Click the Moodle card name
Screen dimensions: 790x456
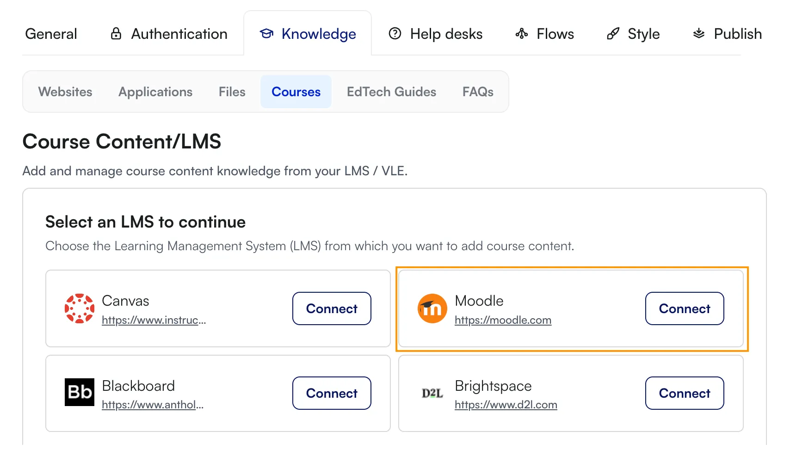pos(479,301)
